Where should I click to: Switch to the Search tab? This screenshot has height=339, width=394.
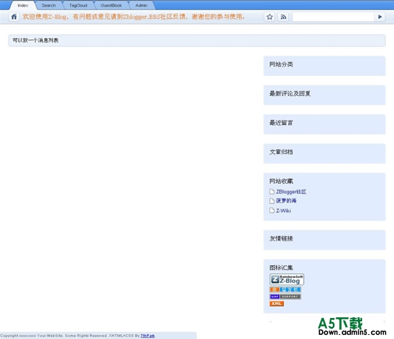point(49,5)
